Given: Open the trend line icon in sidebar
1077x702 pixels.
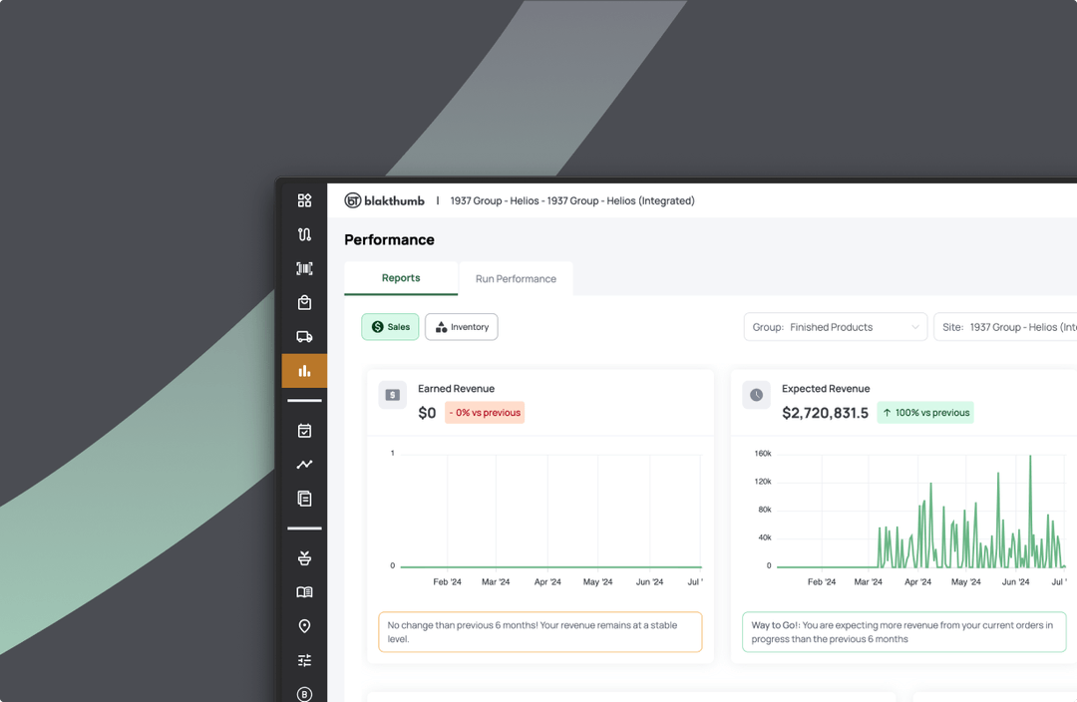Looking at the screenshot, I should (x=304, y=465).
